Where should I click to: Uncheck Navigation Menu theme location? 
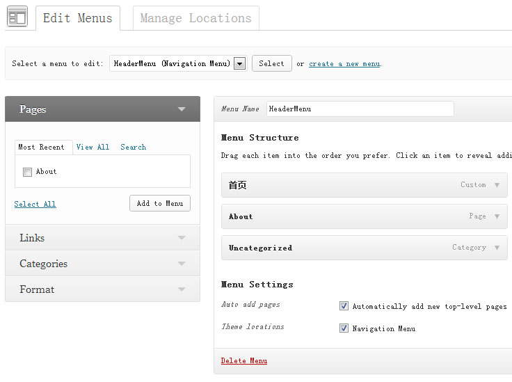tap(344, 328)
